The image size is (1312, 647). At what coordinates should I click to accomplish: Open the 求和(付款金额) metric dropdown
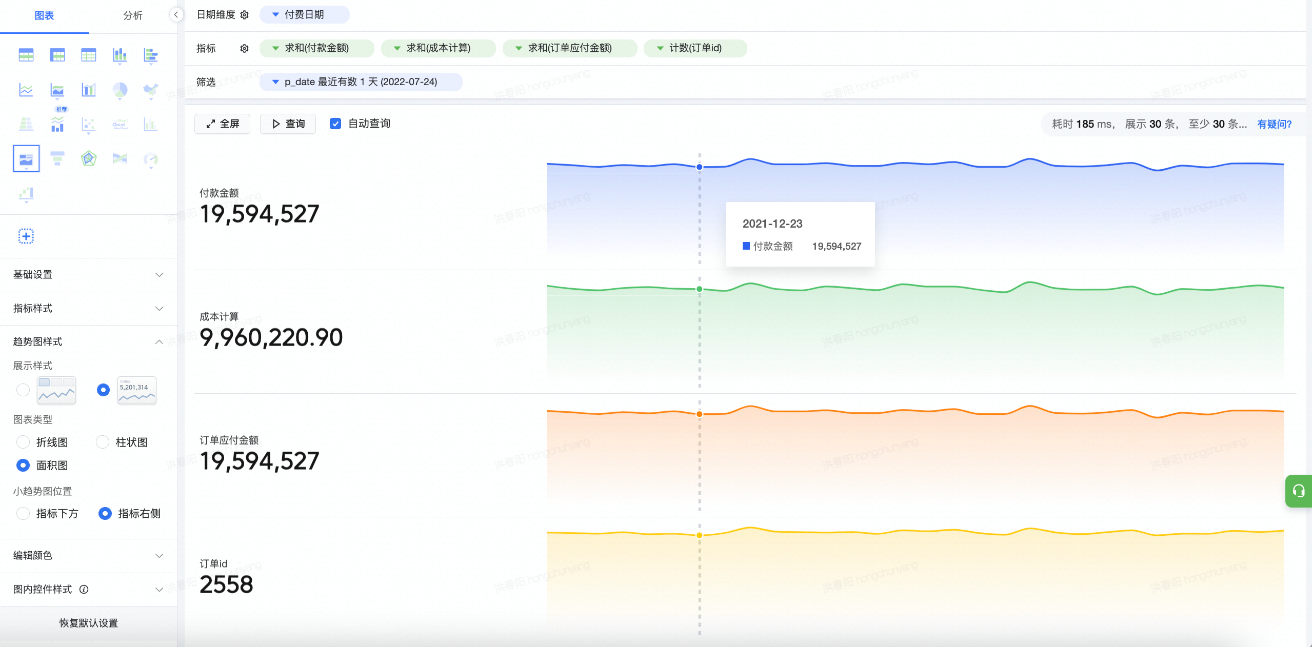316,48
